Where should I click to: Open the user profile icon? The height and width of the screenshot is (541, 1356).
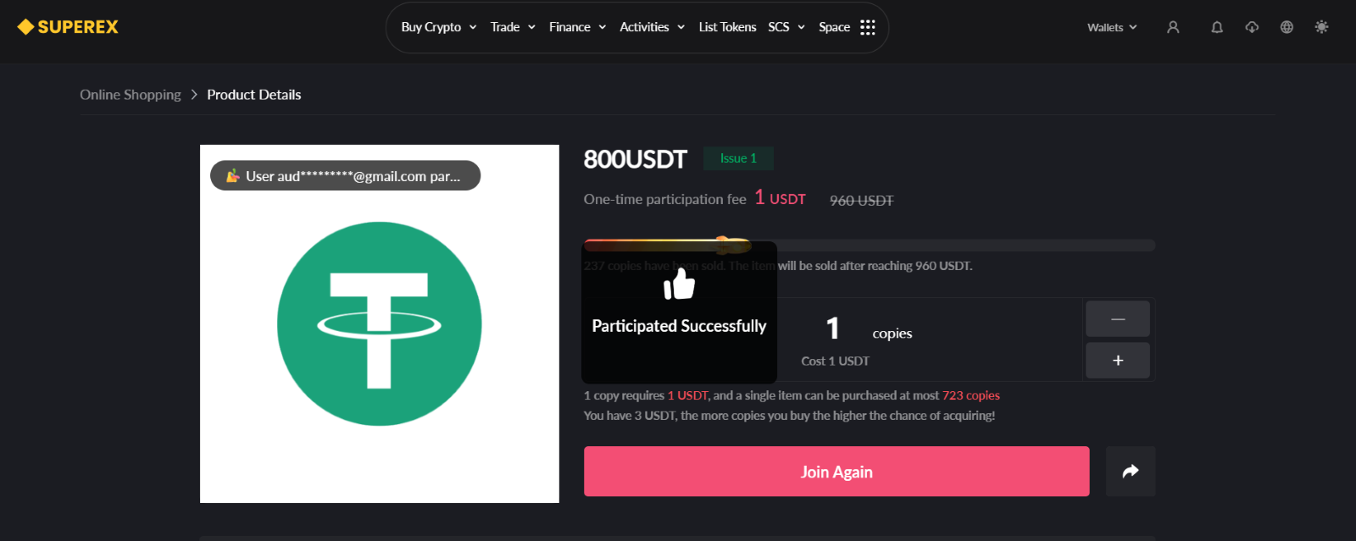[x=1173, y=27]
